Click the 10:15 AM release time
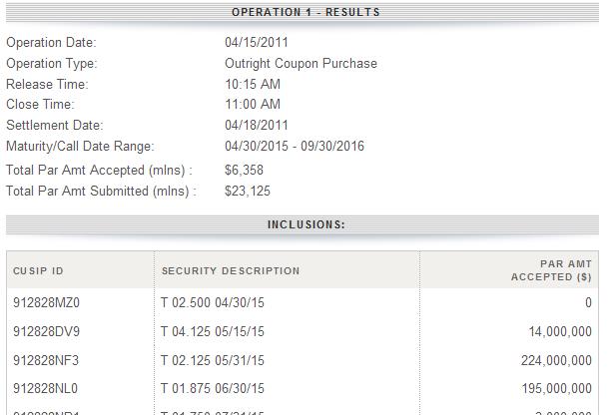 click(x=253, y=85)
